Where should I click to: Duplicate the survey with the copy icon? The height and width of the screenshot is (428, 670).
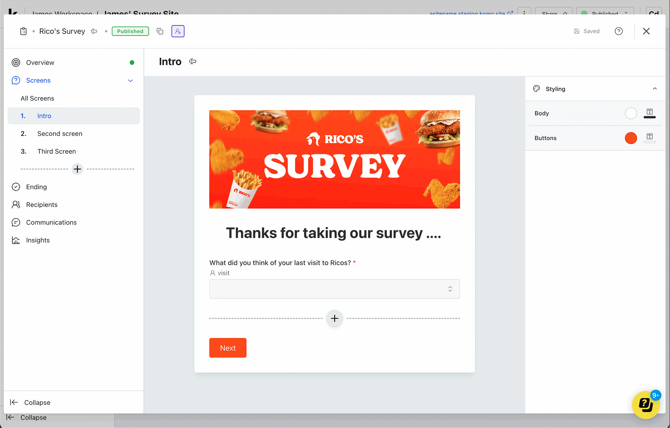(x=160, y=31)
